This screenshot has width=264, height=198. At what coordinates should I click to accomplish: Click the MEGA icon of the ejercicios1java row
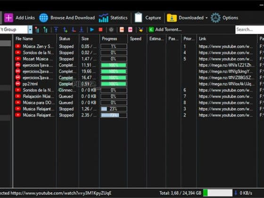tap(18, 65)
